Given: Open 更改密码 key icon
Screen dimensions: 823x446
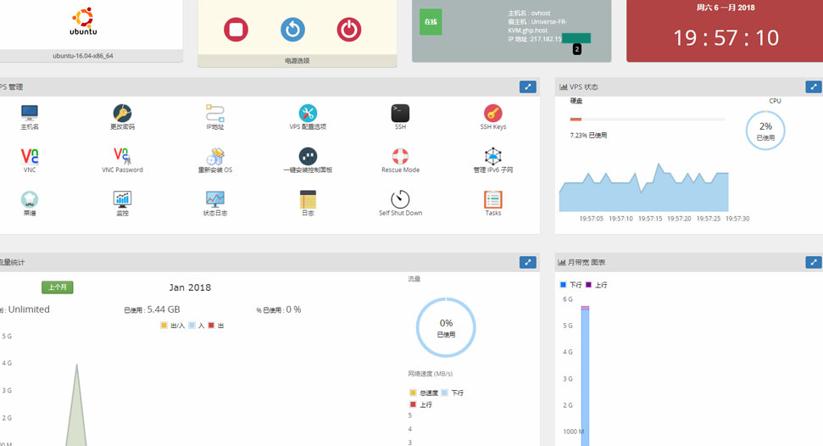Looking at the screenshot, I should [x=122, y=114].
